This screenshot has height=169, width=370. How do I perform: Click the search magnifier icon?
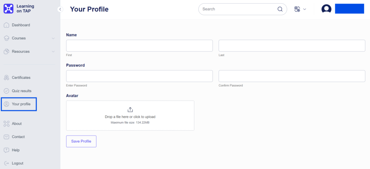click(280, 9)
